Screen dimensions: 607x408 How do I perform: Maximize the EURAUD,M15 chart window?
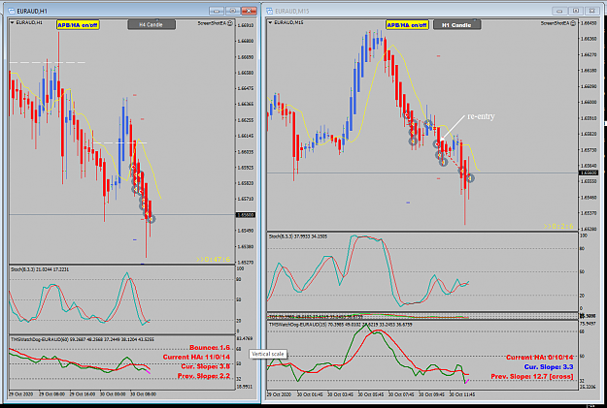576,11
